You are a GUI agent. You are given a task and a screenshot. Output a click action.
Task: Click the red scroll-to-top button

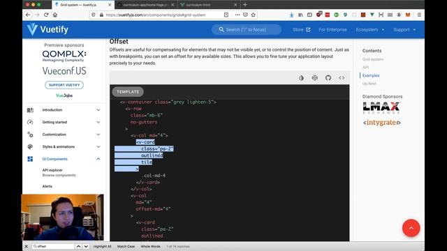(x=411, y=228)
